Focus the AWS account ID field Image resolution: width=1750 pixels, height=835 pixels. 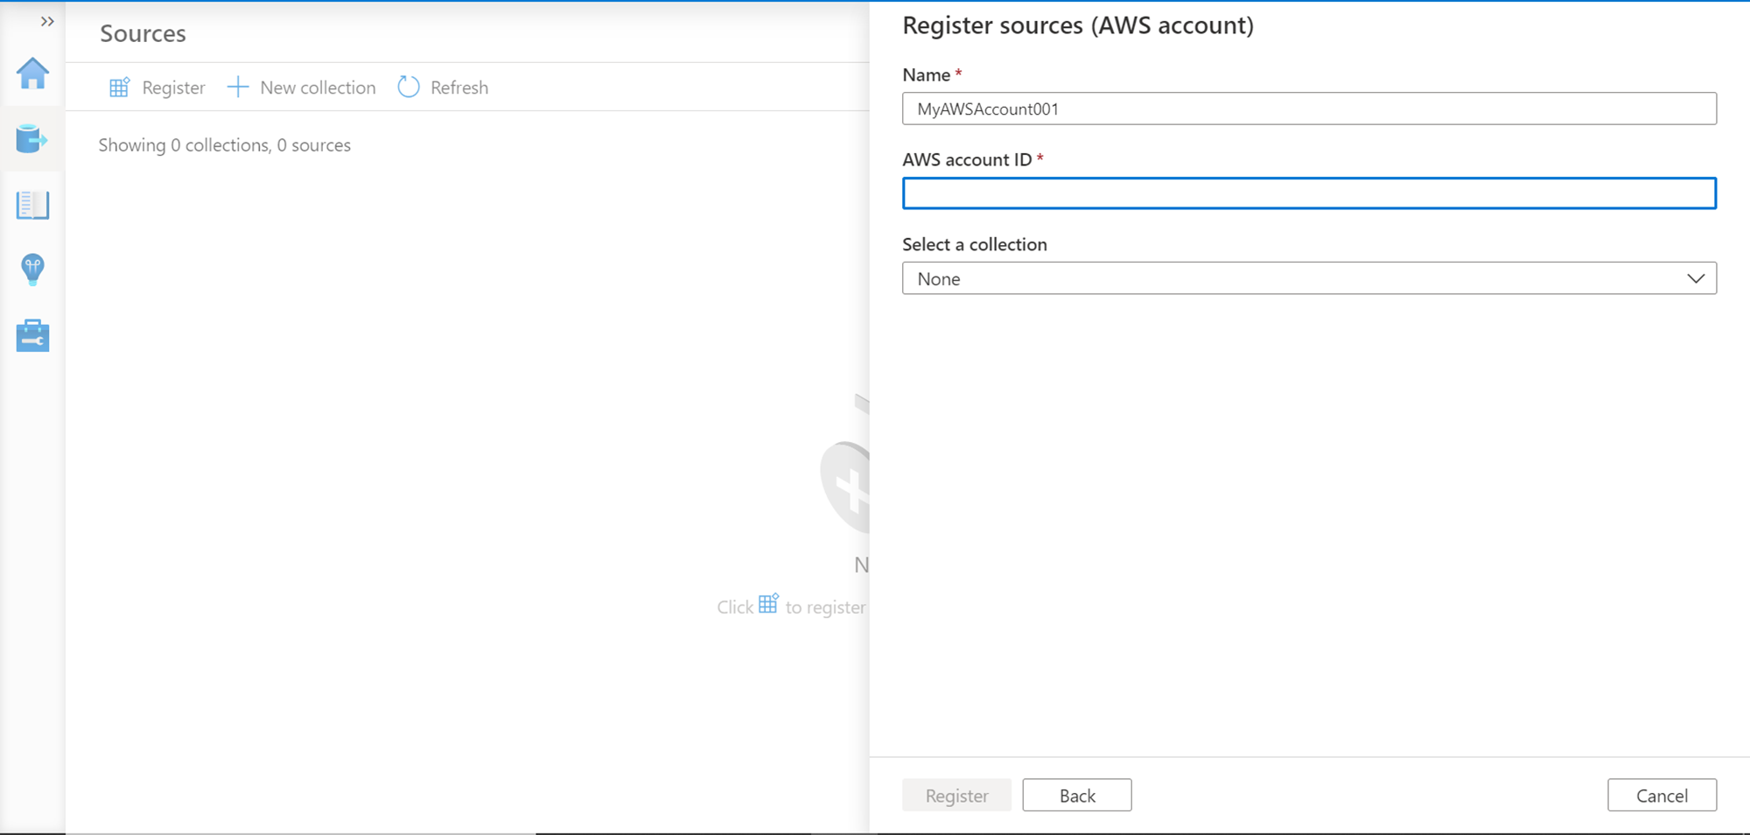1309,193
